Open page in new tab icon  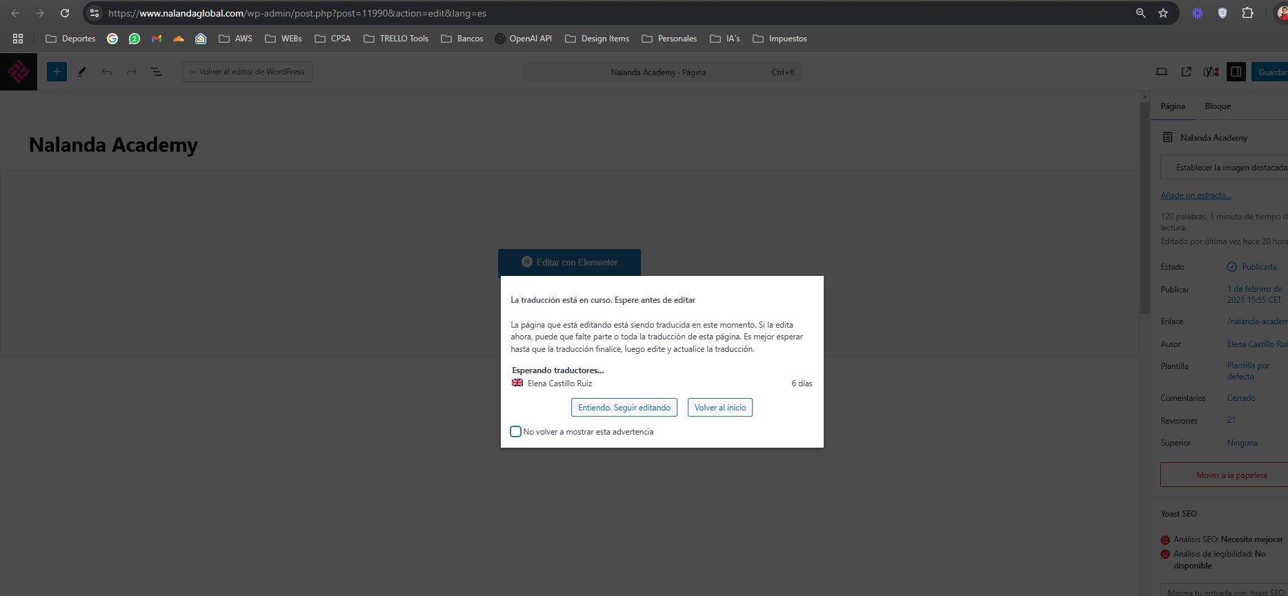(1187, 72)
